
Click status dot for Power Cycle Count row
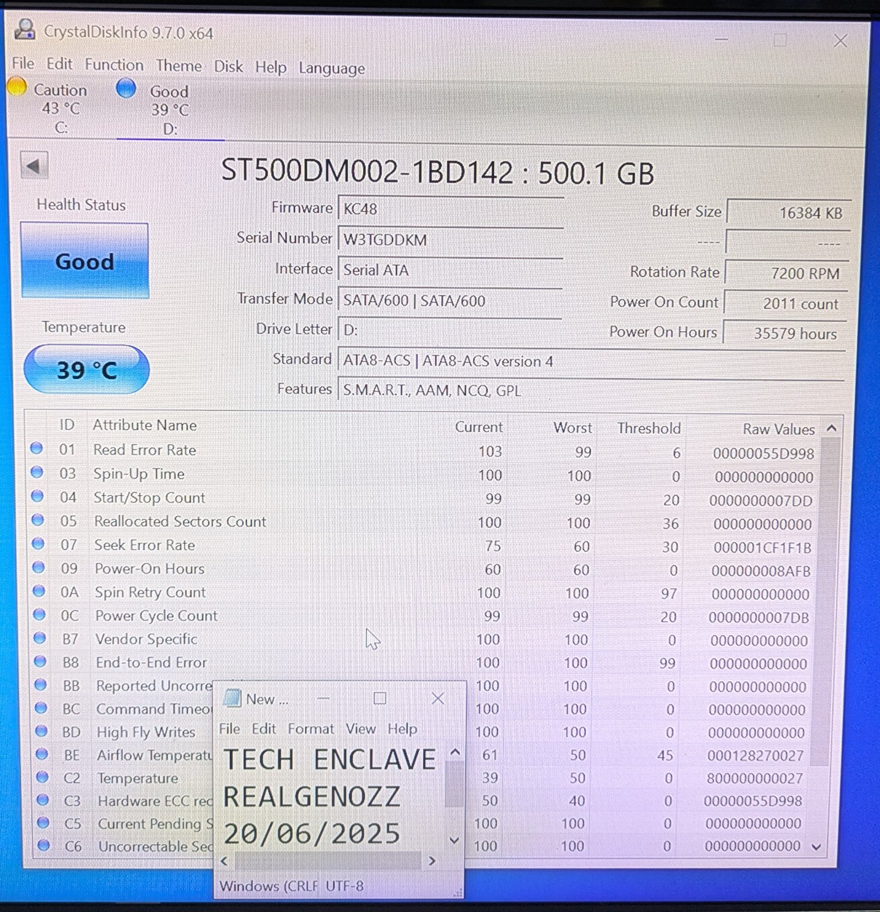tap(39, 614)
